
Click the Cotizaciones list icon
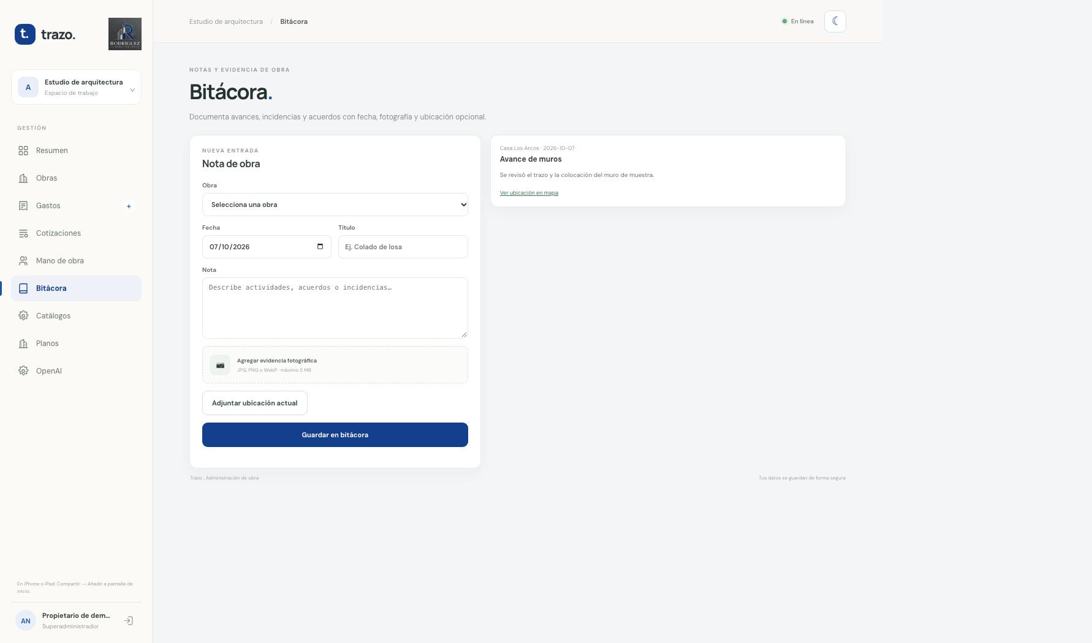23,233
